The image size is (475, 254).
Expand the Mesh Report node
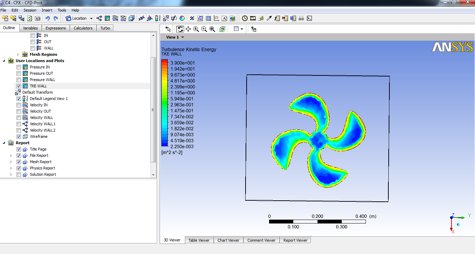[11, 162]
